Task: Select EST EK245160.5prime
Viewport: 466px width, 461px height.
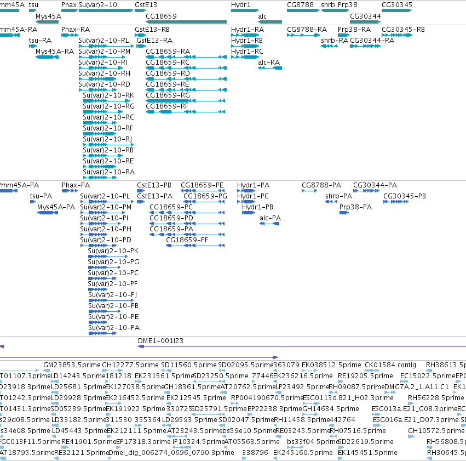Action: (303, 453)
